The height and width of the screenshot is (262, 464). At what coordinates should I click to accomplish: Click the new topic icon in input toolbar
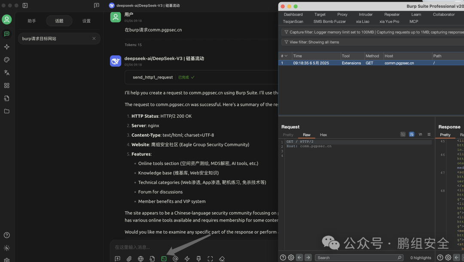[117, 259]
